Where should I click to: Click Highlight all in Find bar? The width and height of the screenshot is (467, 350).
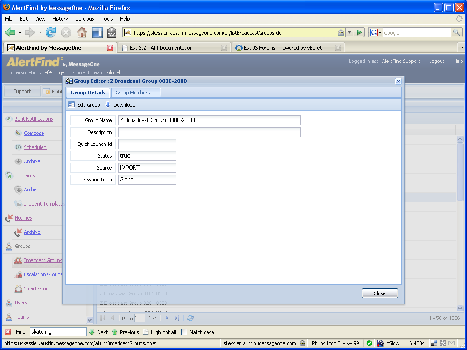(159, 332)
